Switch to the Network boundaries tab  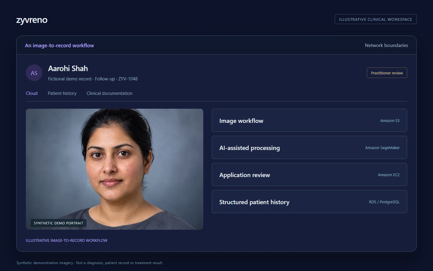point(386,45)
